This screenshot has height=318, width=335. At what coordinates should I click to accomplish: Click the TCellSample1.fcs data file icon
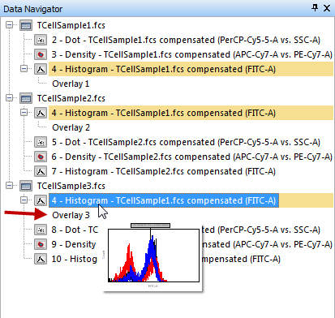click(x=26, y=25)
